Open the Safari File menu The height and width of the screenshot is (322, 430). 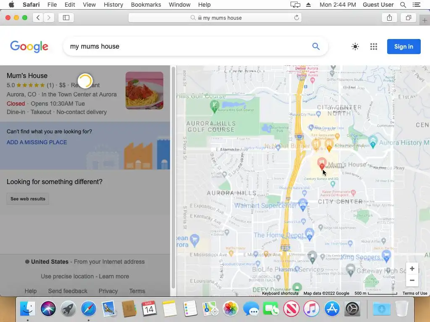click(x=52, y=5)
